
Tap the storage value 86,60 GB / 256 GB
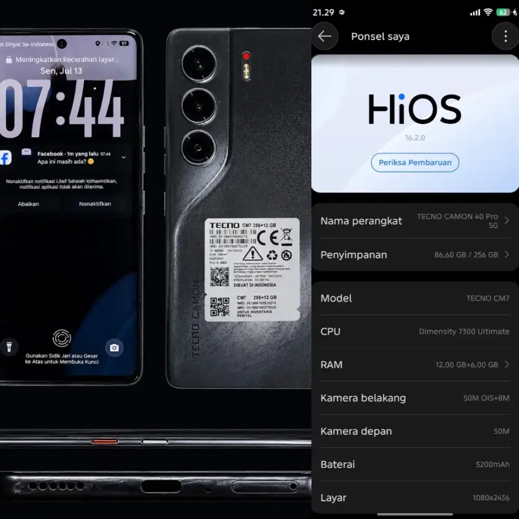[466, 254]
